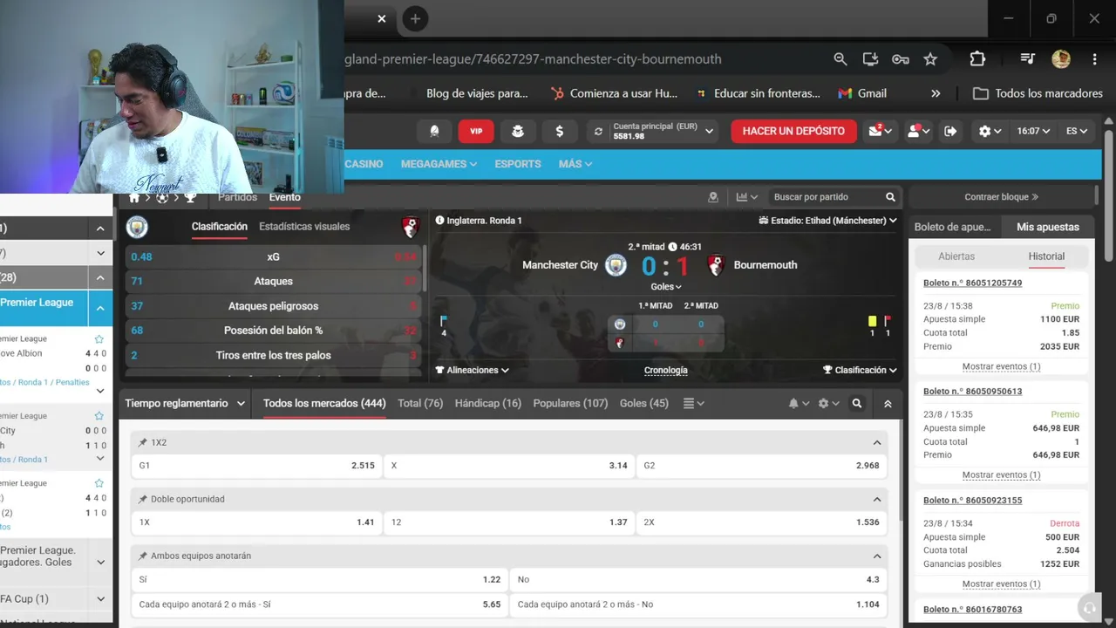
Task: Click the trophy icon in breadcrumb
Action: pyautogui.click(x=190, y=198)
